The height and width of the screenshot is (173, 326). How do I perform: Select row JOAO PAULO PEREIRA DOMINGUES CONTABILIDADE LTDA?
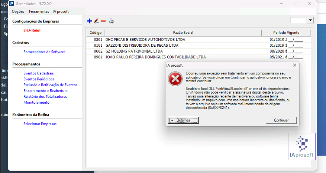click(198, 57)
